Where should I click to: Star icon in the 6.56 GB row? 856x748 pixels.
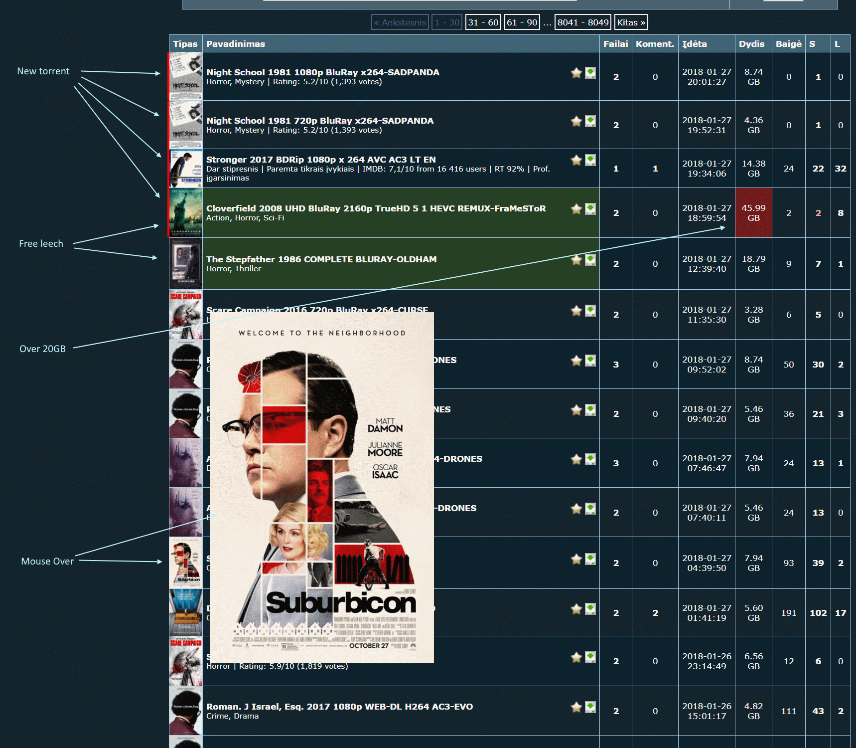576,657
